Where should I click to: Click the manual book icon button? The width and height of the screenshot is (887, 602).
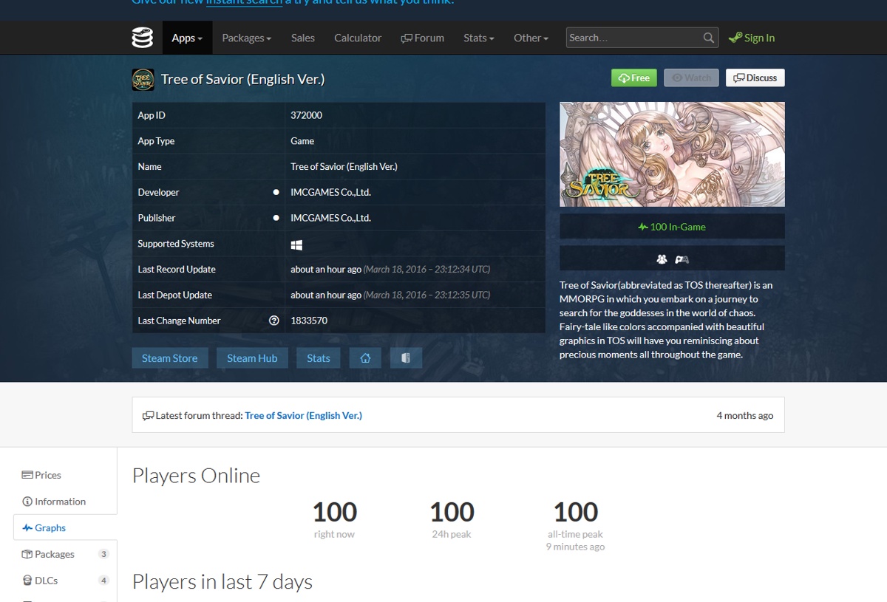[x=406, y=358]
